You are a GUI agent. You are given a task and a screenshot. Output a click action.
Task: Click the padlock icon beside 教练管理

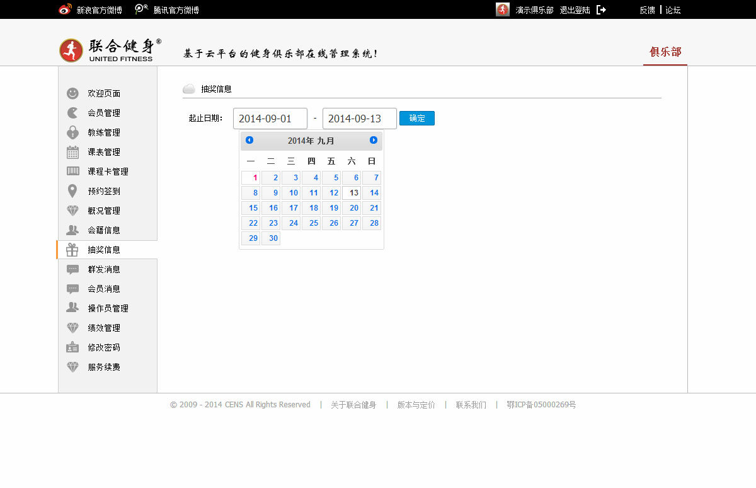point(73,132)
